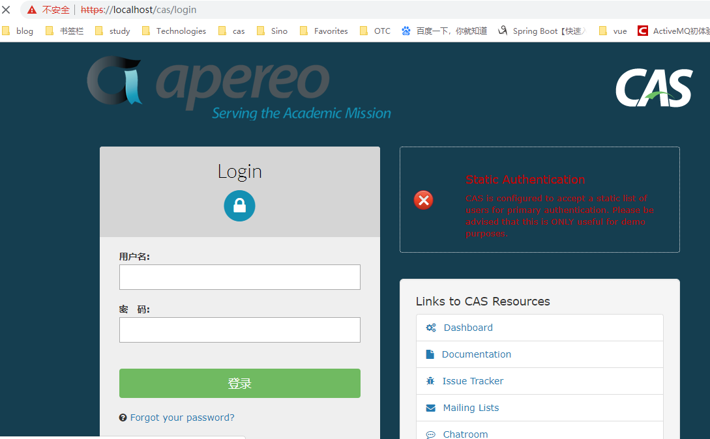Click the Documentation page icon
Screen dimensions: 710x439
coord(430,354)
